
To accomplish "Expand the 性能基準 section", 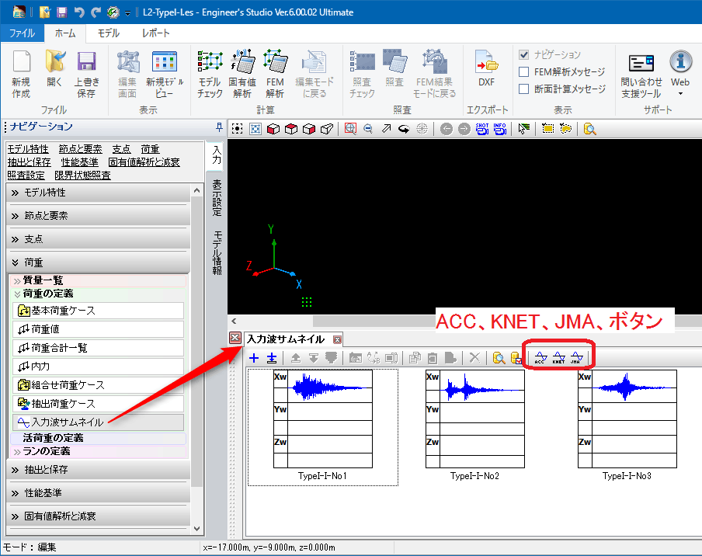I will coord(99,493).
